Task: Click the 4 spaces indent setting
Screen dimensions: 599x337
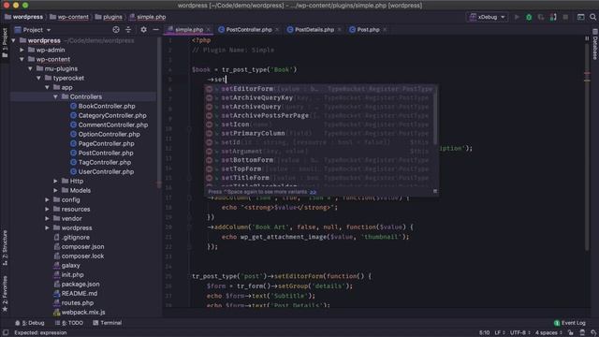Action: point(548,333)
